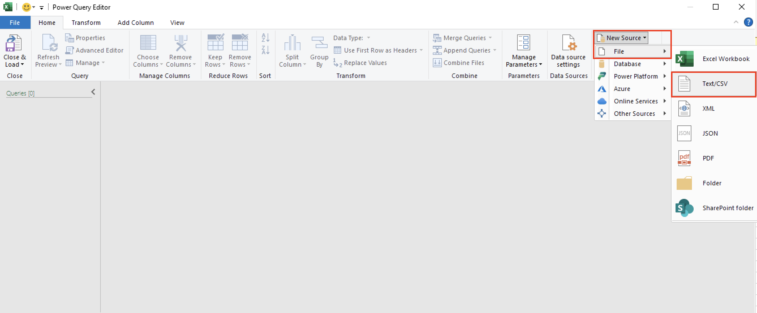Open the Advanced Editor

[x=94, y=51]
